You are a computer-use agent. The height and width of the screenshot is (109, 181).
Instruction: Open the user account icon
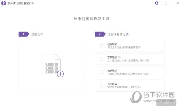coord(157,3)
